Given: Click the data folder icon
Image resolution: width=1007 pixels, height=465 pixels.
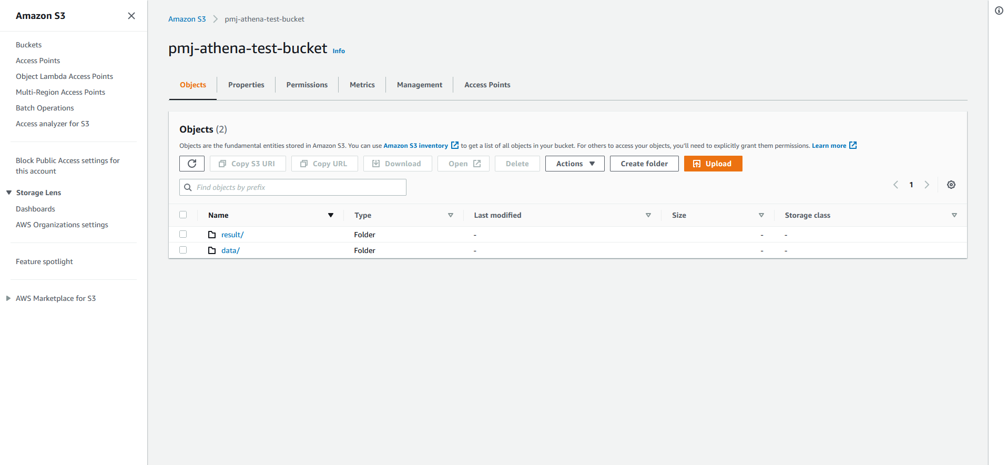Looking at the screenshot, I should point(212,250).
